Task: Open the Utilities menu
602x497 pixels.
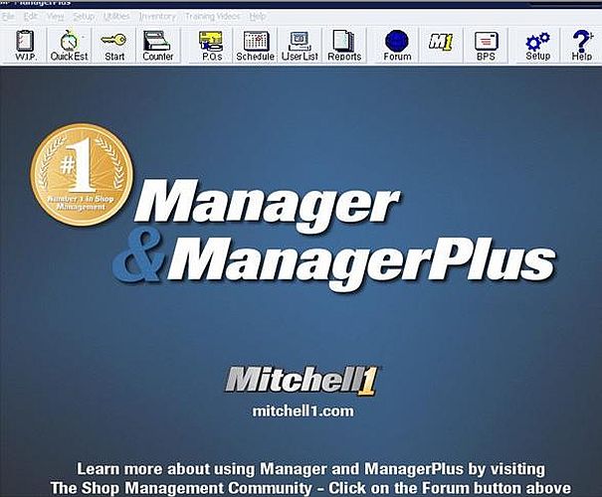Action: (116, 17)
